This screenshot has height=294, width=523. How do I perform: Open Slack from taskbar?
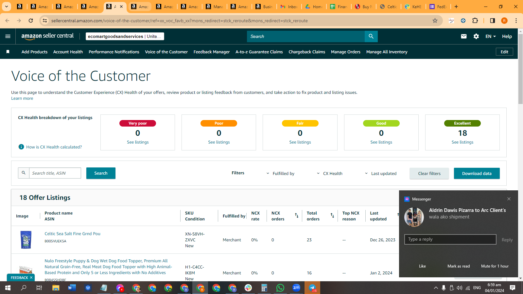[248, 288]
